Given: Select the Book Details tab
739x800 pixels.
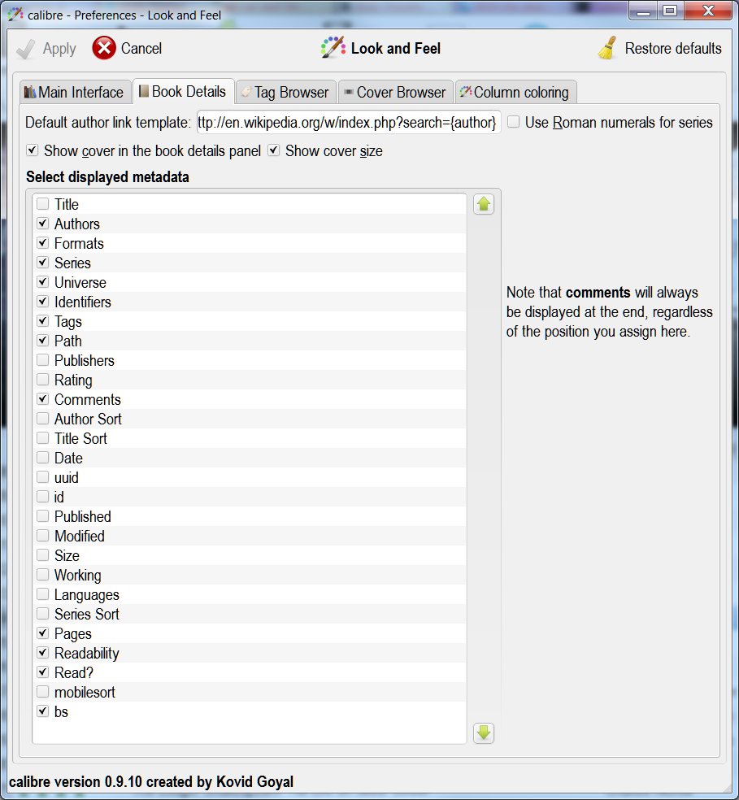Looking at the screenshot, I should point(183,91).
